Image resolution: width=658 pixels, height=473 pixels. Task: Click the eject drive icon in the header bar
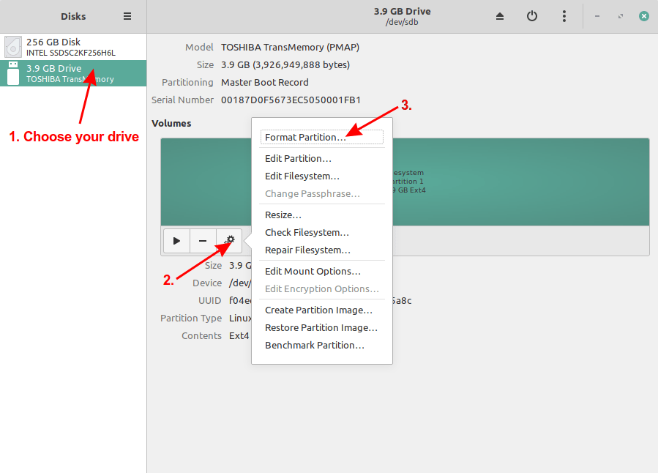(500, 15)
